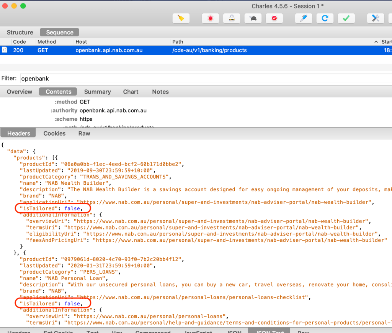Select the Sequence view tab

coord(59,33)
